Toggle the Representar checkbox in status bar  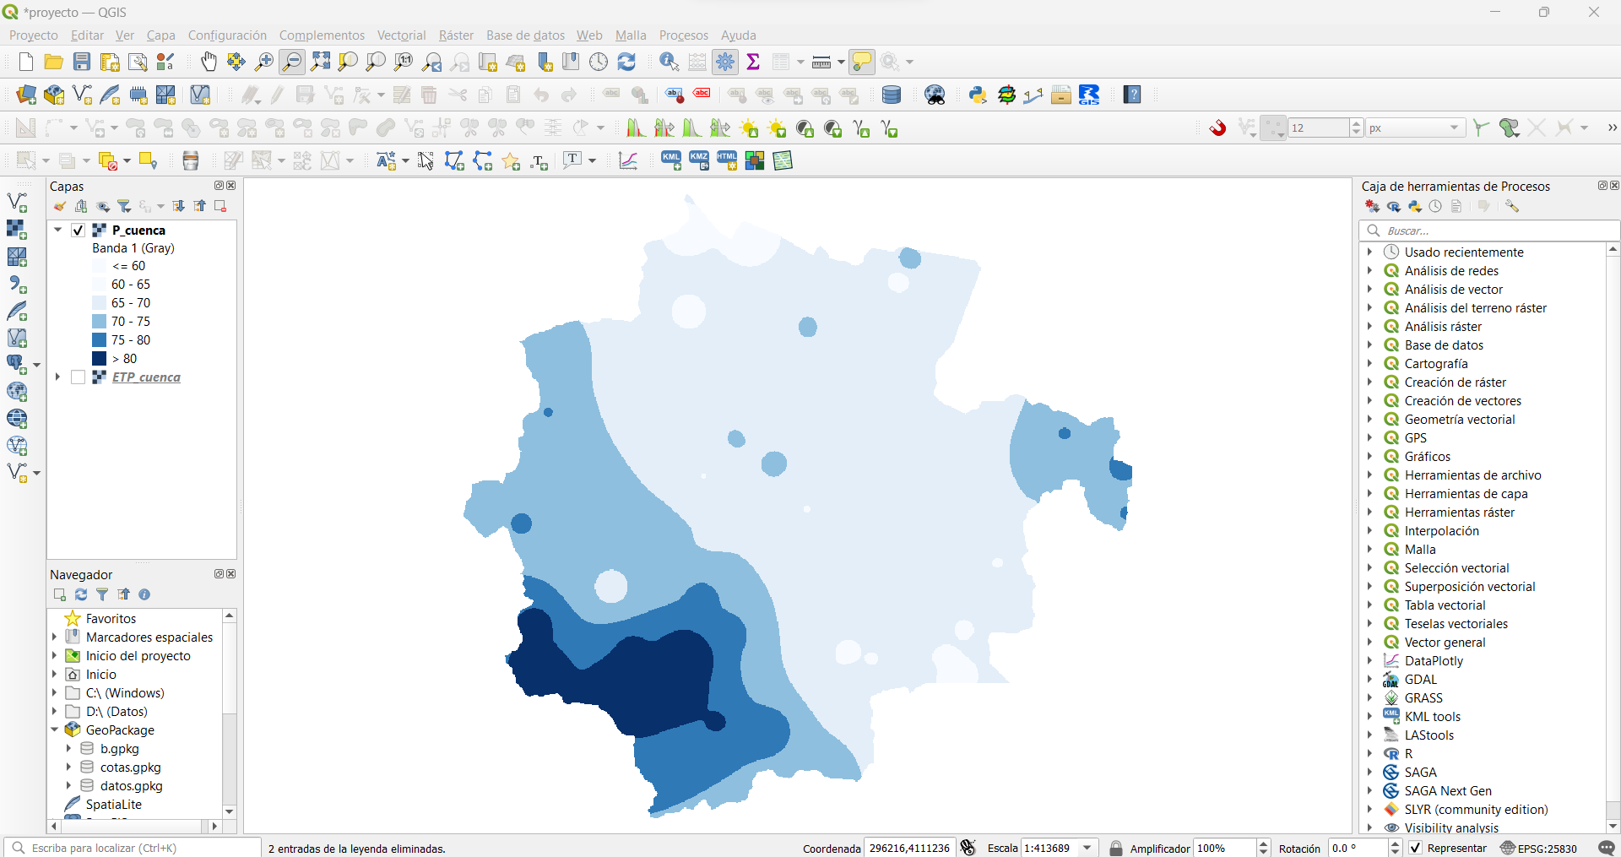click(1416, 849)
